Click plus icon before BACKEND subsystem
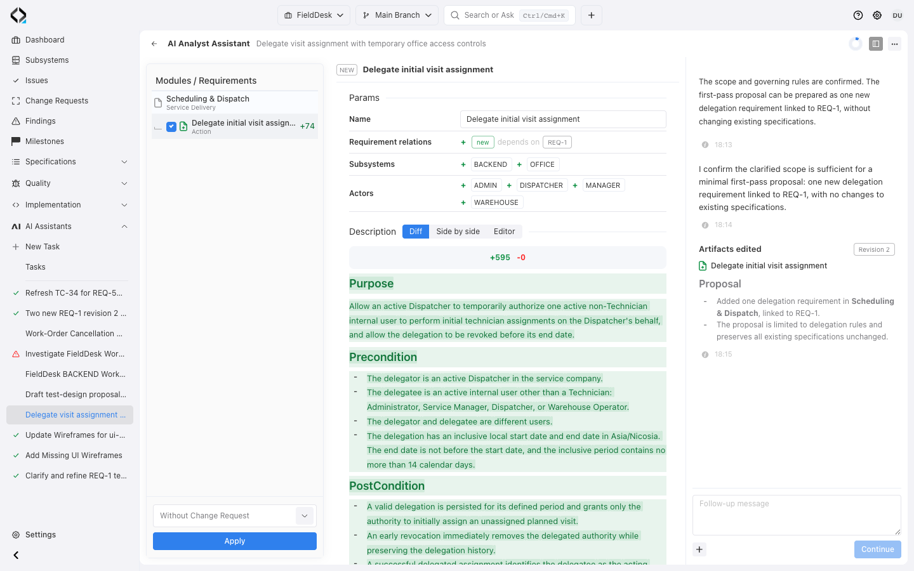This screenshot has height=571, width=914. pos(463,164)
